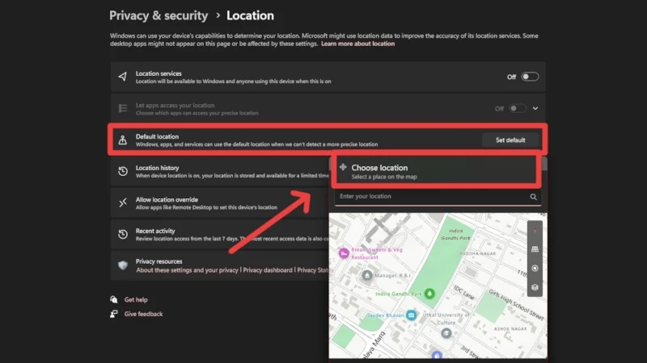Screen dimensions: 647x363
Task: Click the locate-me target icon on map
Action: click(x=535, y=268)
